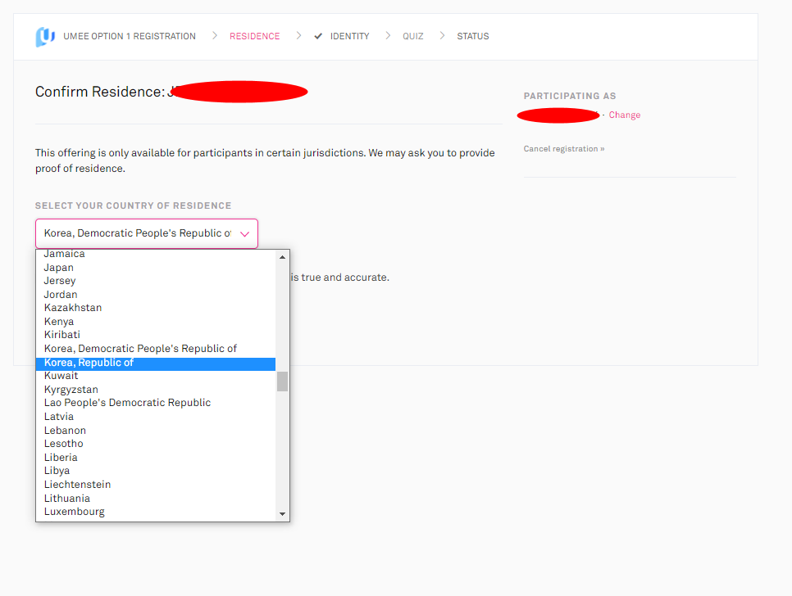Click the checkmark icon beside Identity
The height and width of the screenshot is (596, 792).
click(318, 36)
